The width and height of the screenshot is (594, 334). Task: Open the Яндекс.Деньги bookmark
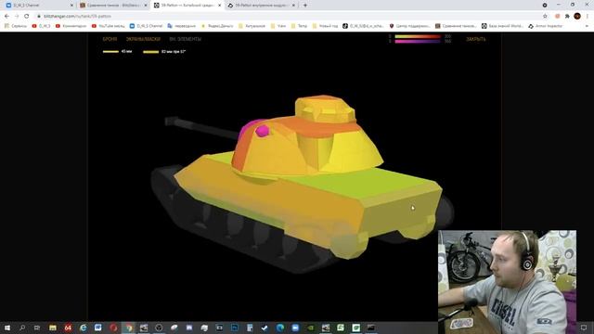217,26
